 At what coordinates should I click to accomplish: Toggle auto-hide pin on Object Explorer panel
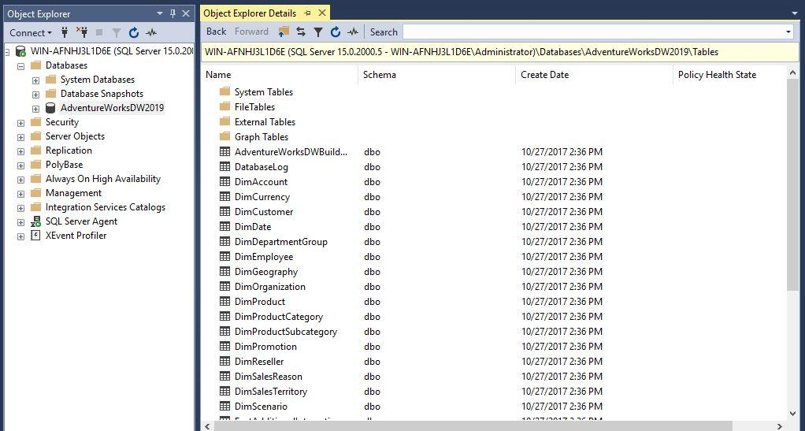pos(173,13)
